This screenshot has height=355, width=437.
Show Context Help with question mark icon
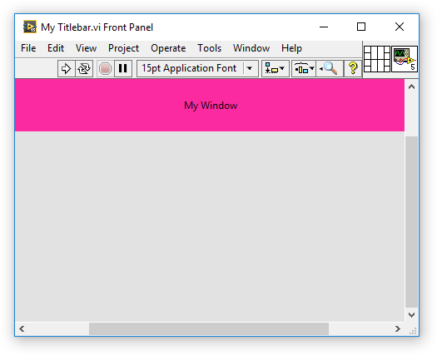click(x=353, y=68)
